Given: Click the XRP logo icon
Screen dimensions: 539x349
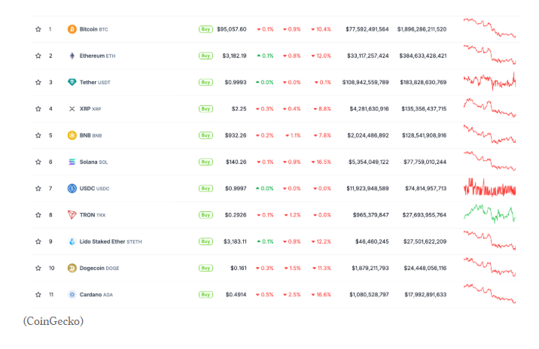Looking at the screenshot, I should [x=72, y=109].
